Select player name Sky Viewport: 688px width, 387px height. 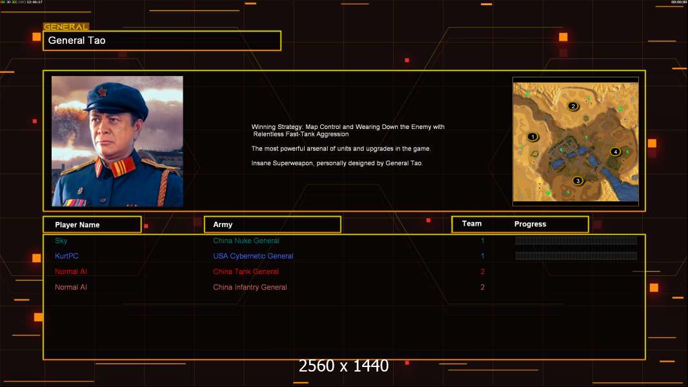tap(61, 241)
